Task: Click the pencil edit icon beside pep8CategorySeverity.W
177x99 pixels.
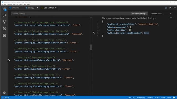Action: (9, 60)
